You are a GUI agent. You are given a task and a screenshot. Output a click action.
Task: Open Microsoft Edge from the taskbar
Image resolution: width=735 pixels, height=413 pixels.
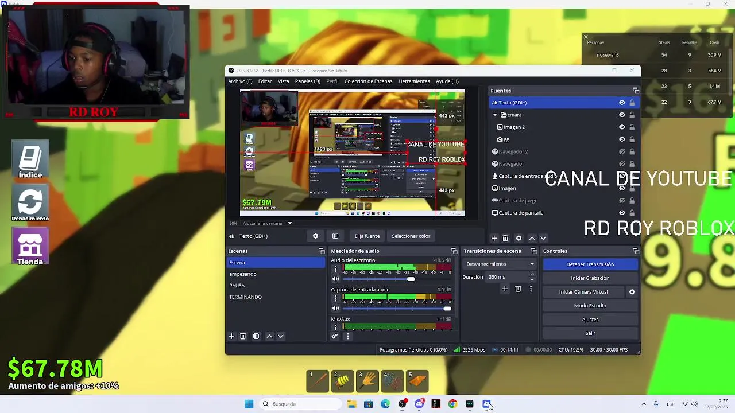[x=385, y=404]
